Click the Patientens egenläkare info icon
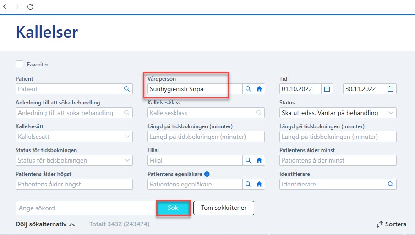 [207, 174]
